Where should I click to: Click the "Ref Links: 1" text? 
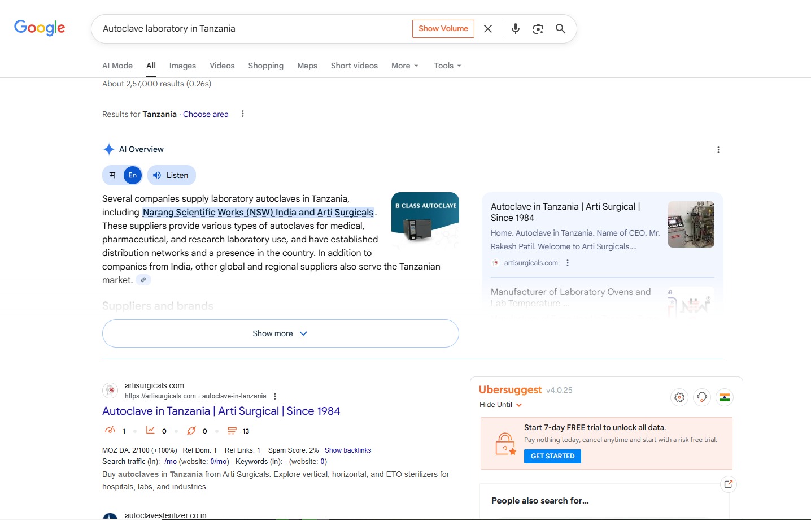point(243,450)
